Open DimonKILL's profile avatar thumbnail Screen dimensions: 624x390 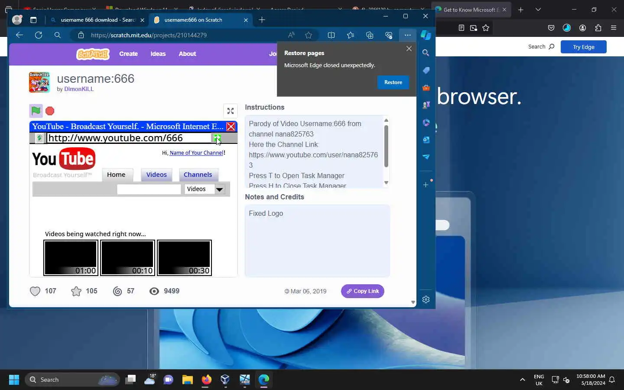coord(39,82)
